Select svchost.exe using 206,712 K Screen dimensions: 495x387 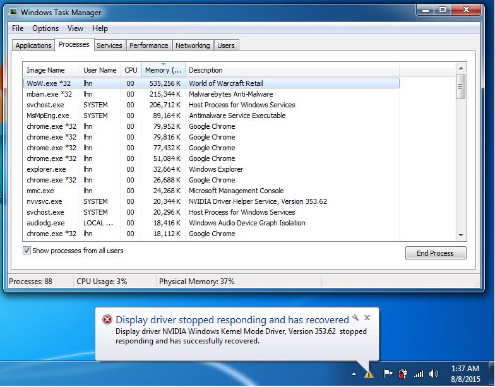(x=211, y=105)
